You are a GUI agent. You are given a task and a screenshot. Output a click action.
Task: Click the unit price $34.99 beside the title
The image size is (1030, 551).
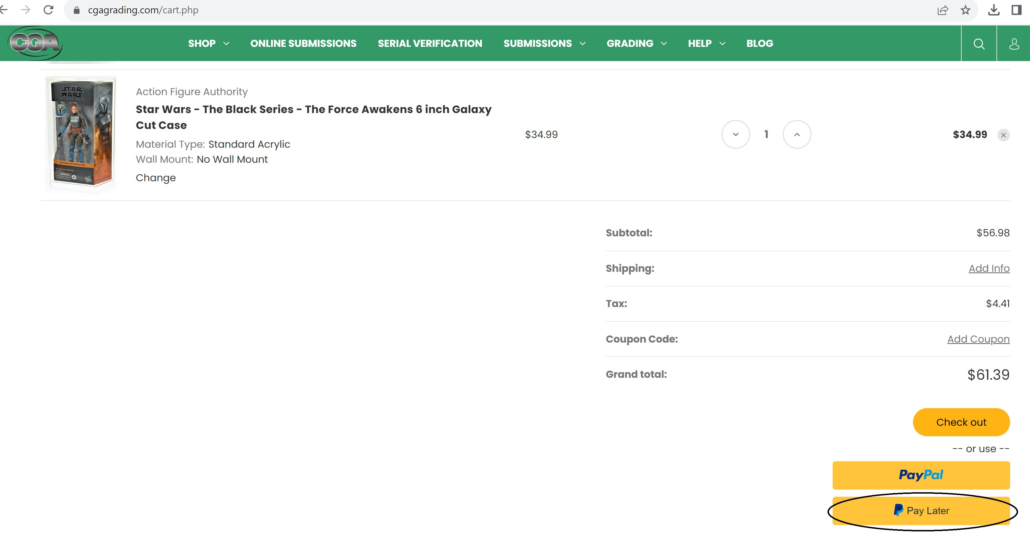541,134
